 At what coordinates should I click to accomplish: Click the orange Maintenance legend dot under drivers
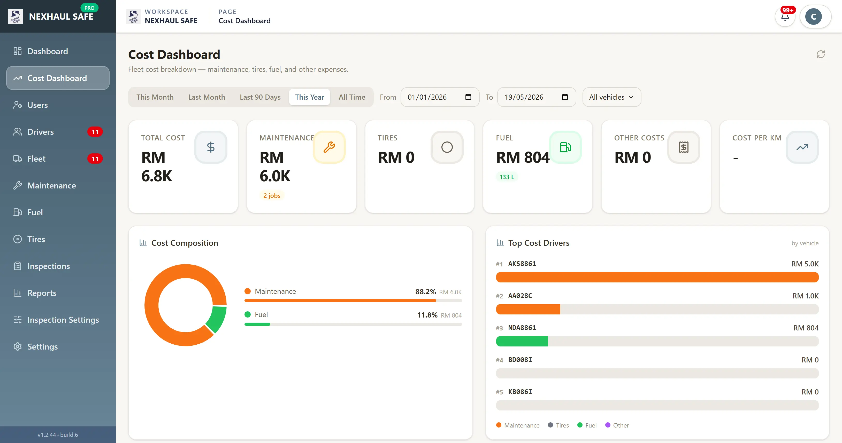499,425
